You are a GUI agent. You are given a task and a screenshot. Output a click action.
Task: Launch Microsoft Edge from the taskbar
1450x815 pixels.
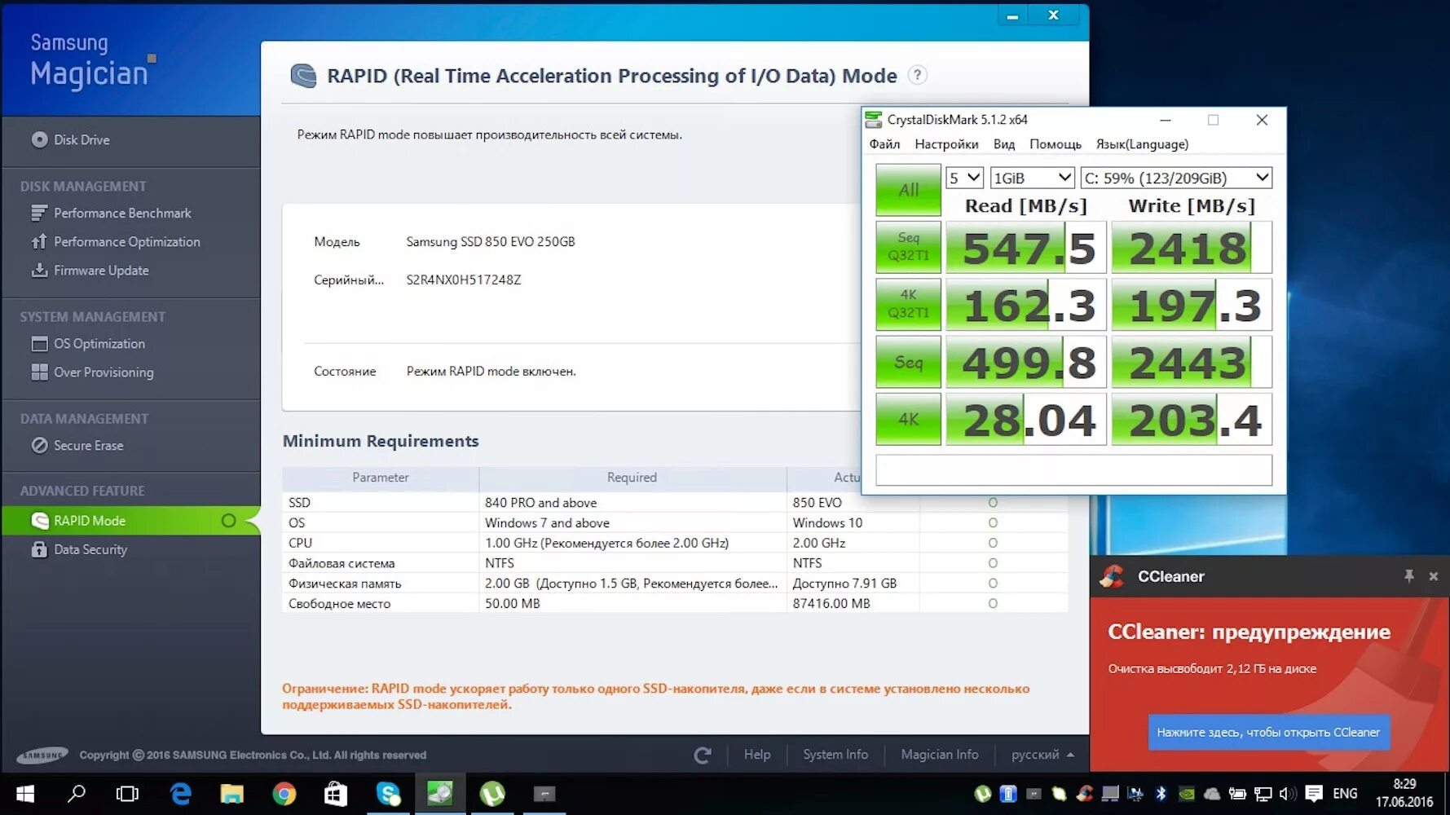pyautogui.click(x=180, y=794)
